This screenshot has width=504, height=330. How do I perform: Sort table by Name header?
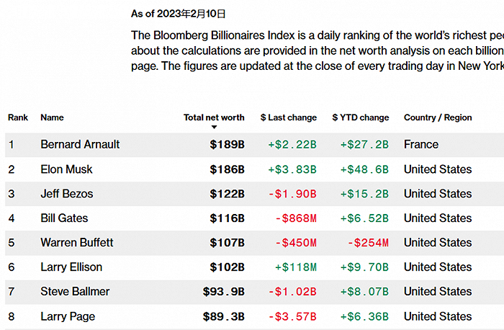click(52, 117)
